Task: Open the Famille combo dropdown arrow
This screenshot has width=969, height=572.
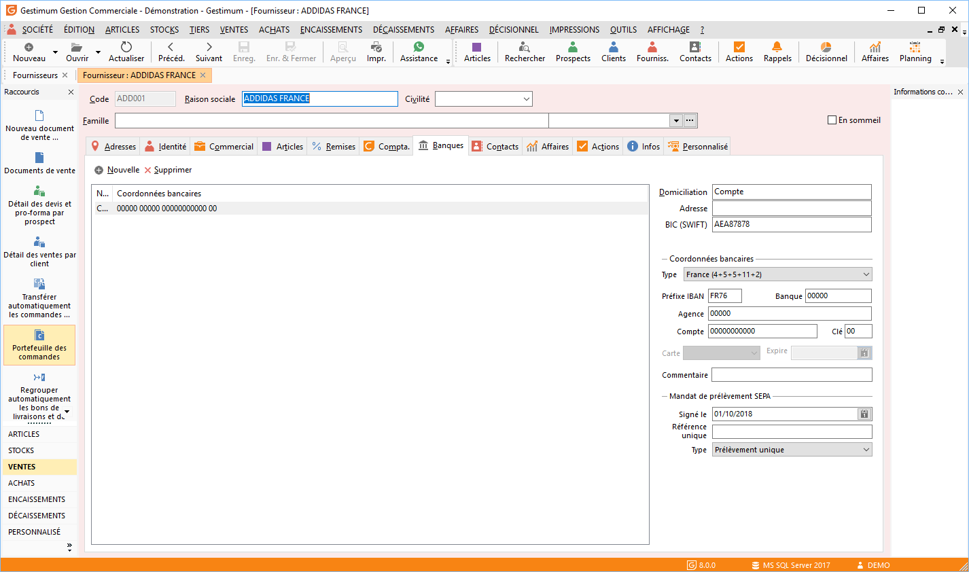Action: 675,121
